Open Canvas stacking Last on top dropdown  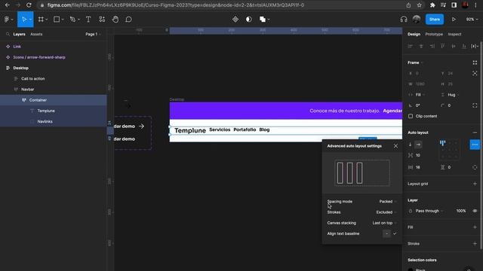pyautogui.click(x=384, y=223)
